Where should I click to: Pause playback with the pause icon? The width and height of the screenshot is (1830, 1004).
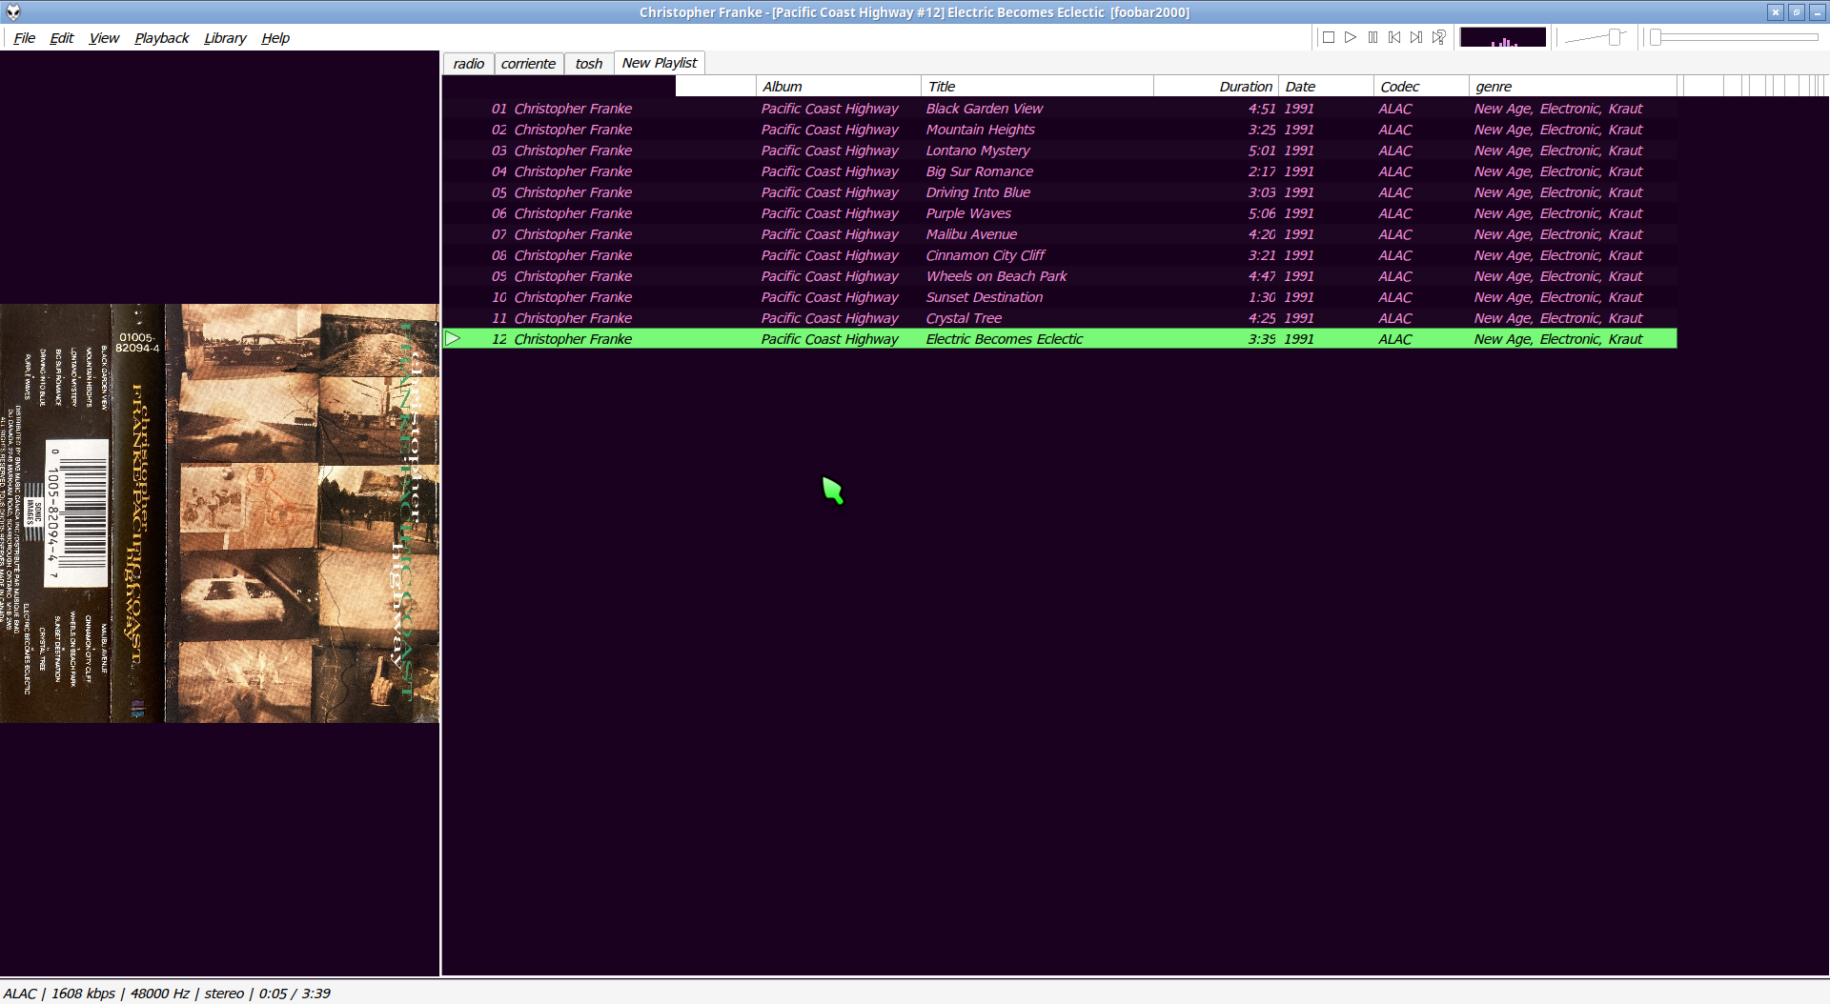tap(1372, 37)
